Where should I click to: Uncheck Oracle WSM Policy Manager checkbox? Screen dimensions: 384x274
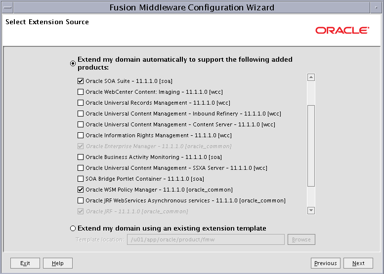(81, 190)
